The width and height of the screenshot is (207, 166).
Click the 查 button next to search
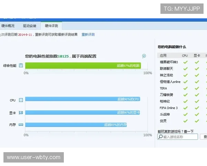point(204,137)
